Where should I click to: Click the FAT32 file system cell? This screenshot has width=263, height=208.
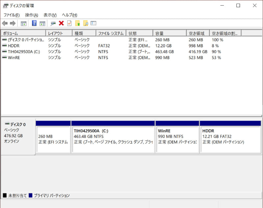point(104,46)
